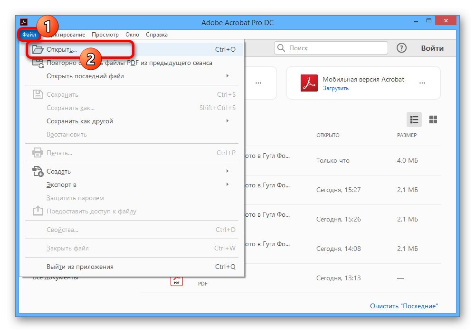Click Очистить "Последние" link
Viewport: 475px width, 332px height.
[x=404, y=306]
